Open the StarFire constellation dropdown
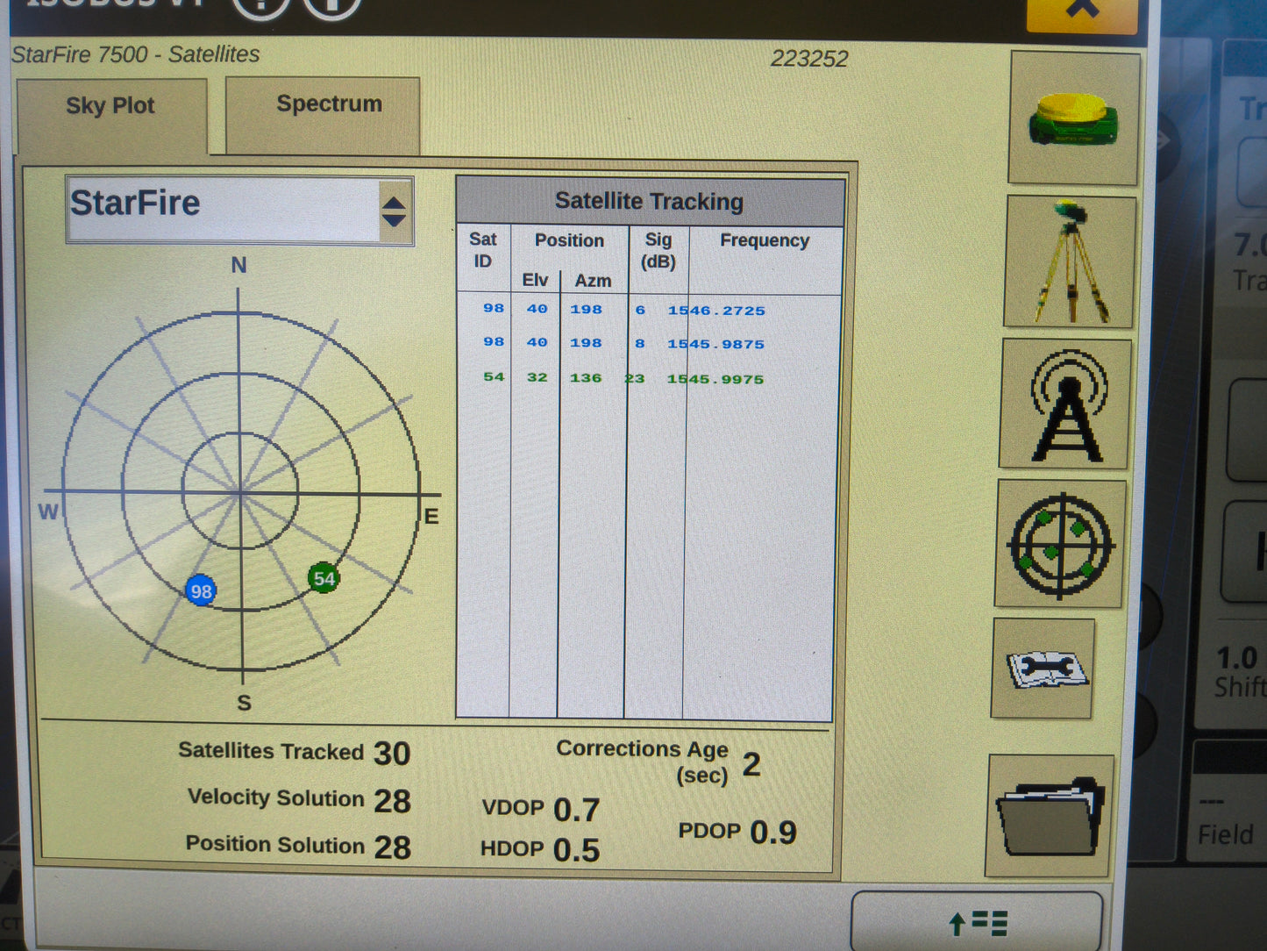This screenshot has height=951, width=1267. (x=239, y=211)
